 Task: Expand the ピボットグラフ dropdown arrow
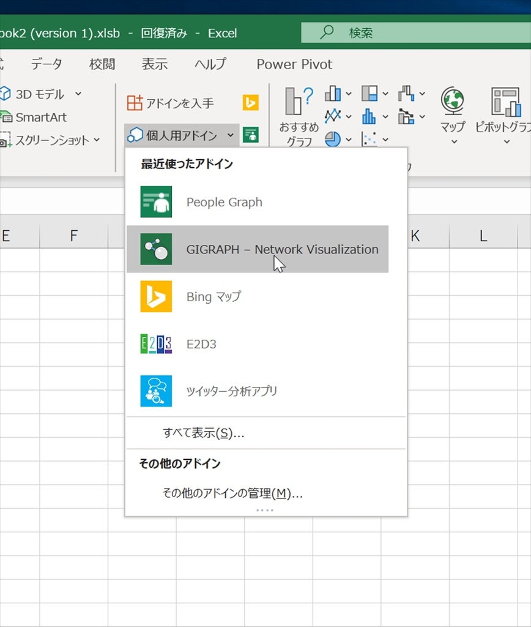pos(507,142)
